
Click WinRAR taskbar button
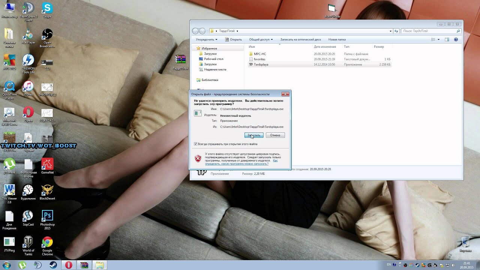pyautogui.click(x=84, y=265)
